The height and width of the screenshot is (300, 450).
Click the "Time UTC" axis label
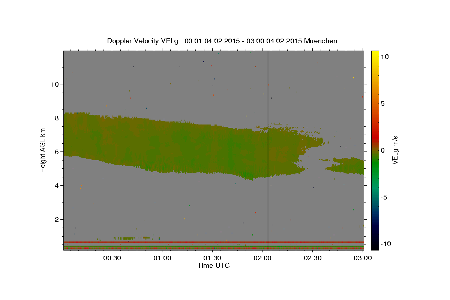click(213, 265)
